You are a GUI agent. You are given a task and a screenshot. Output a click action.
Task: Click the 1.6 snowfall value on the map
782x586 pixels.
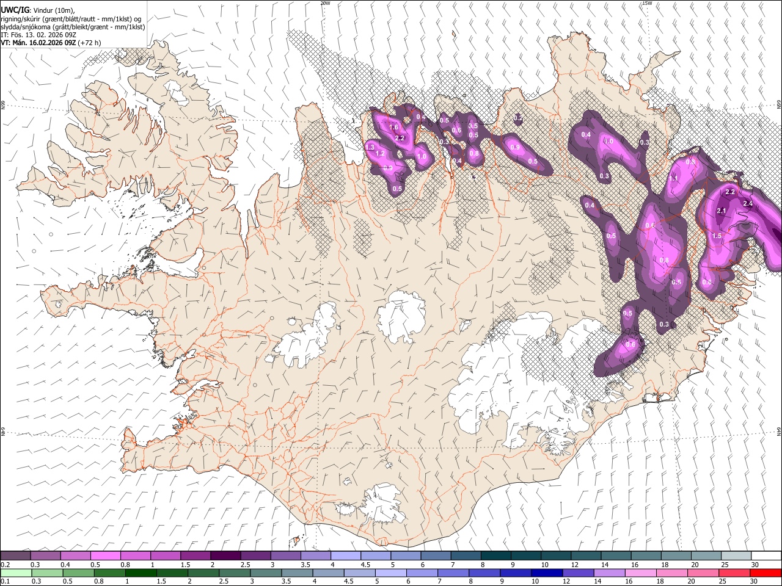tap(393, 128)
